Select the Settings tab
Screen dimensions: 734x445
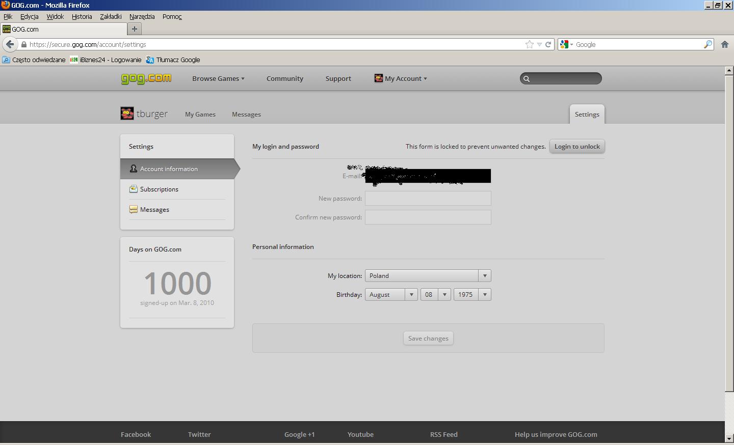(x=587, y=114)
